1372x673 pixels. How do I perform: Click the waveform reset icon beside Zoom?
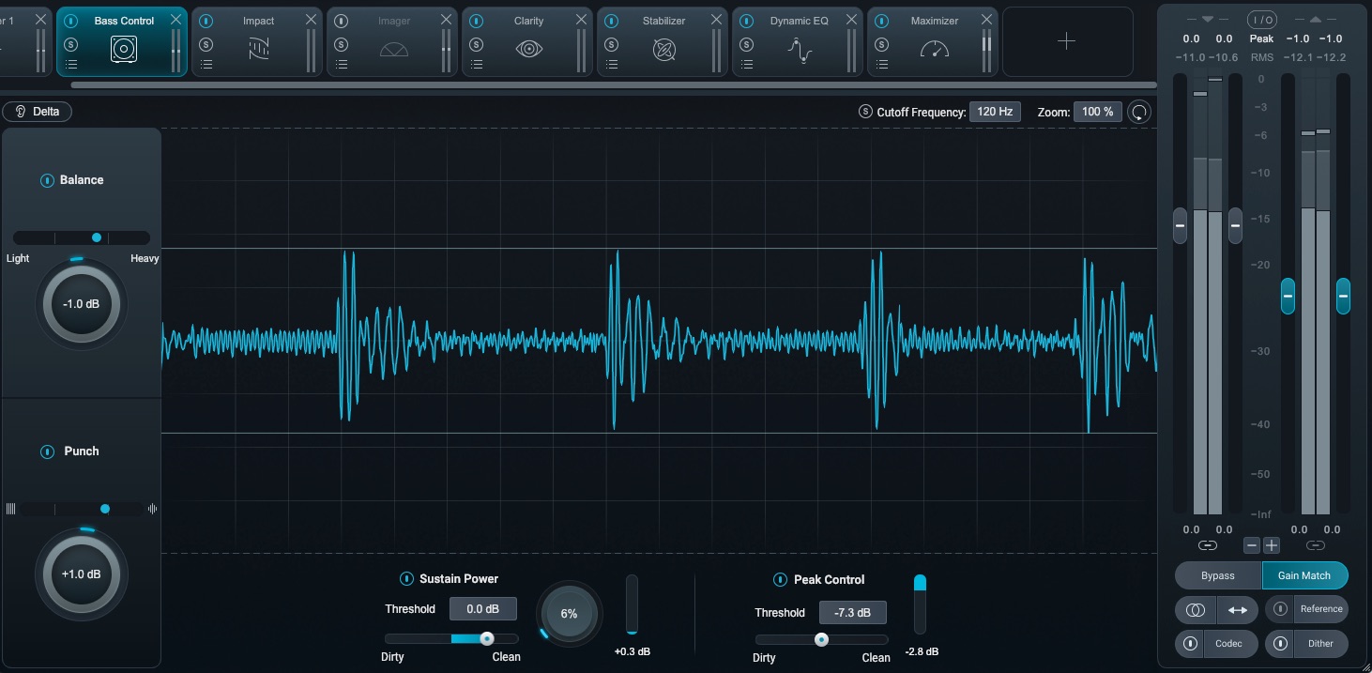(1139, 113)
